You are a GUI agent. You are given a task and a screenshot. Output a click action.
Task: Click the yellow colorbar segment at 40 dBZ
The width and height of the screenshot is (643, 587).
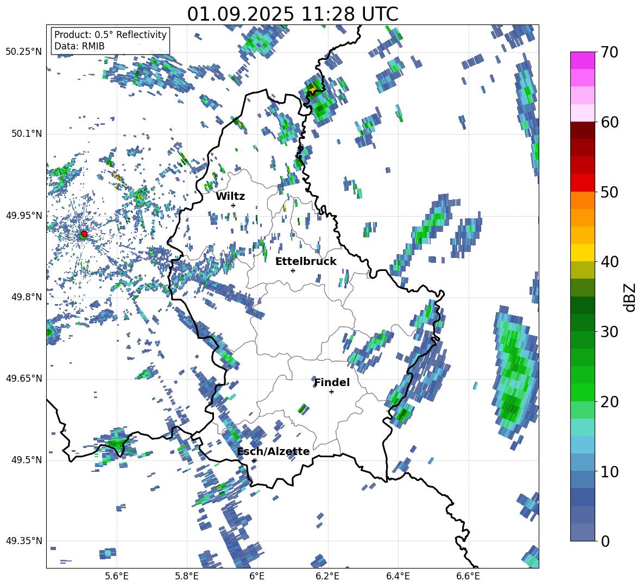[582, 253]
